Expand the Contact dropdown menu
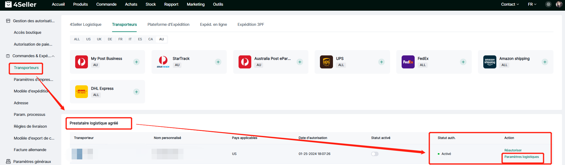This screenshot has width=565, height=165. (510, 4)
